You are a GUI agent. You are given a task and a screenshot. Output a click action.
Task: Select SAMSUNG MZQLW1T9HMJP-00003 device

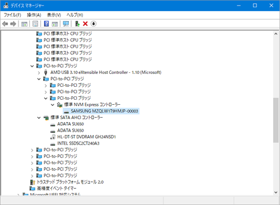104,111
